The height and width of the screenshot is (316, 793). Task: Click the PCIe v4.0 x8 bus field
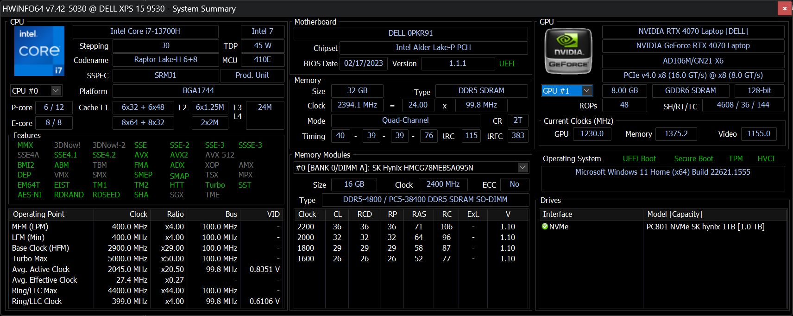click(693, 76)
